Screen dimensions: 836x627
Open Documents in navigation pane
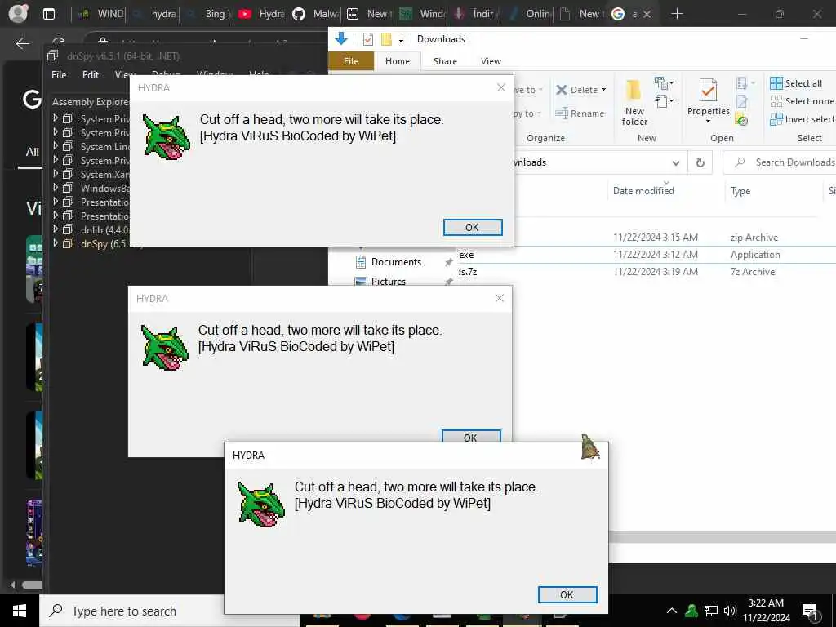396,262
